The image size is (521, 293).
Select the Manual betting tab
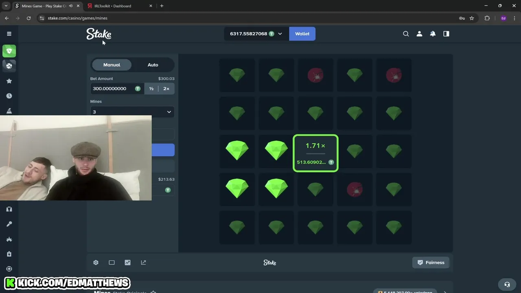coord(112,65)
